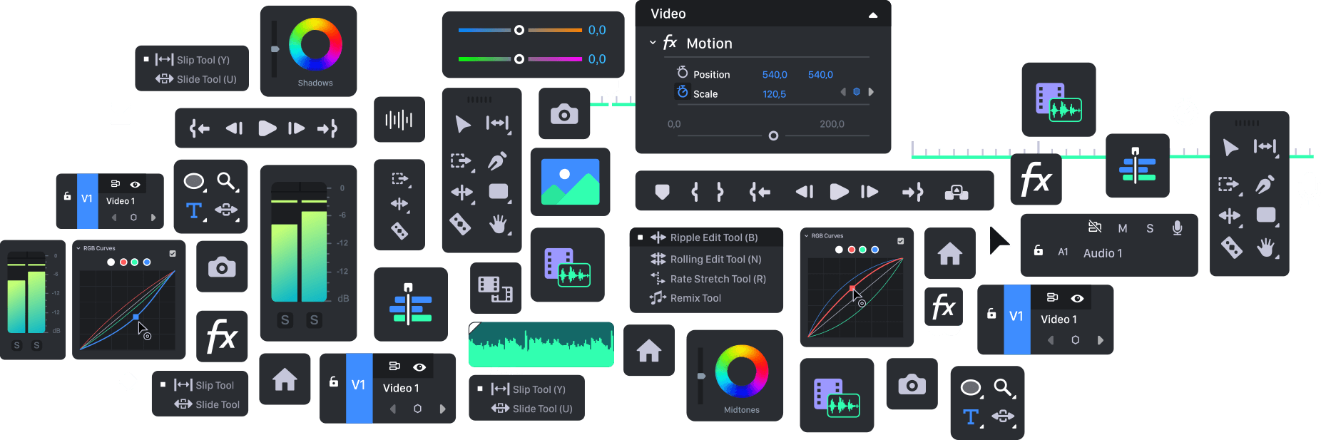Click the Mark Out right brace button

tap(720, 192)
